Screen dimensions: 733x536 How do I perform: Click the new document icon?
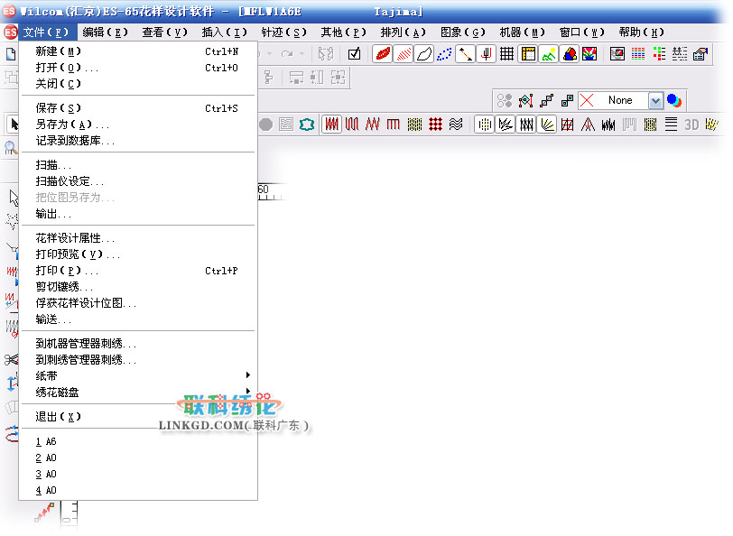point(11,54)
